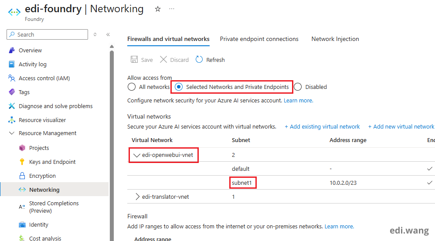This screenshot has height=241, width=435.
Task: Select the Tags icon in sidebar
Action: pyautogui.click(x=12, y=92)
